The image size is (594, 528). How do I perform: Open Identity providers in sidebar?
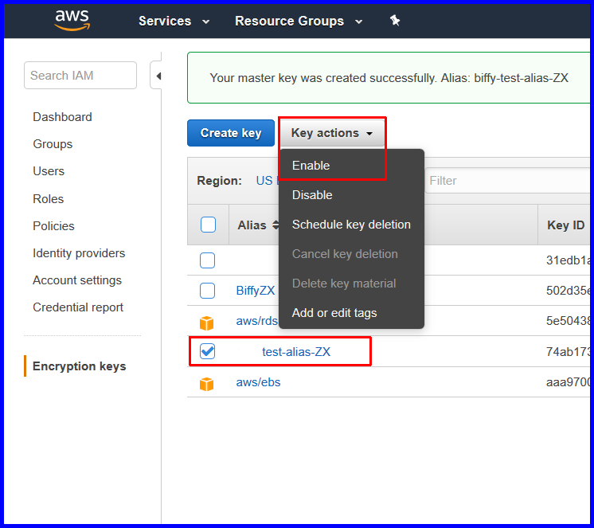coord(79,253)
